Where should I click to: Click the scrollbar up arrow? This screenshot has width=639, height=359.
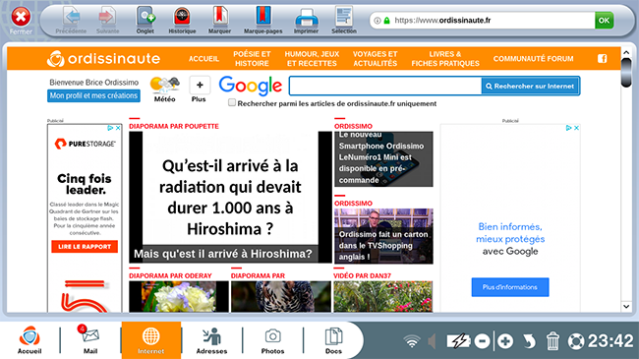pos(626,53)
